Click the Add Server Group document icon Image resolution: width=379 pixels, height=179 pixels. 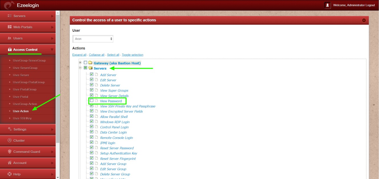96,164
